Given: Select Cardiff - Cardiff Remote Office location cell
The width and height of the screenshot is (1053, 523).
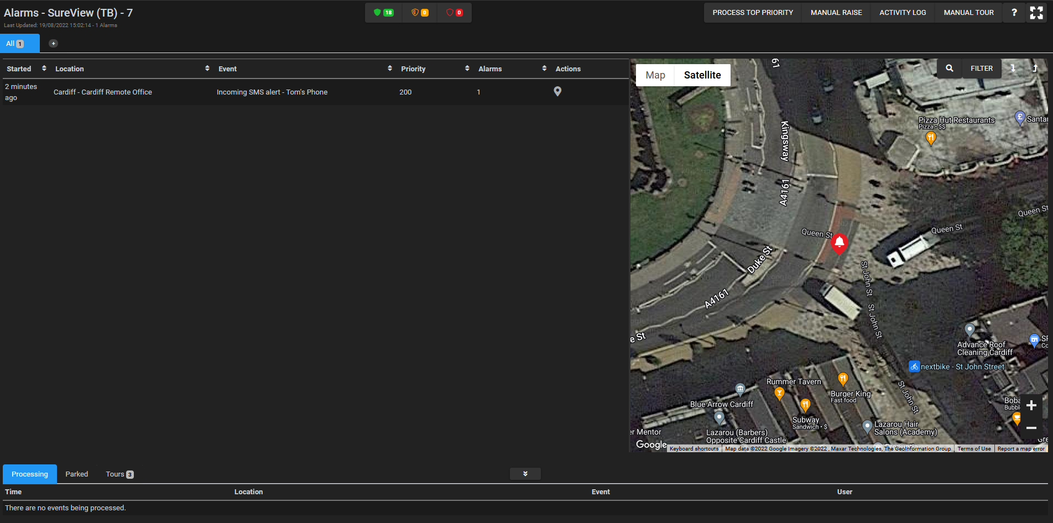Looking at the screenshot, I should pos(103,92).
